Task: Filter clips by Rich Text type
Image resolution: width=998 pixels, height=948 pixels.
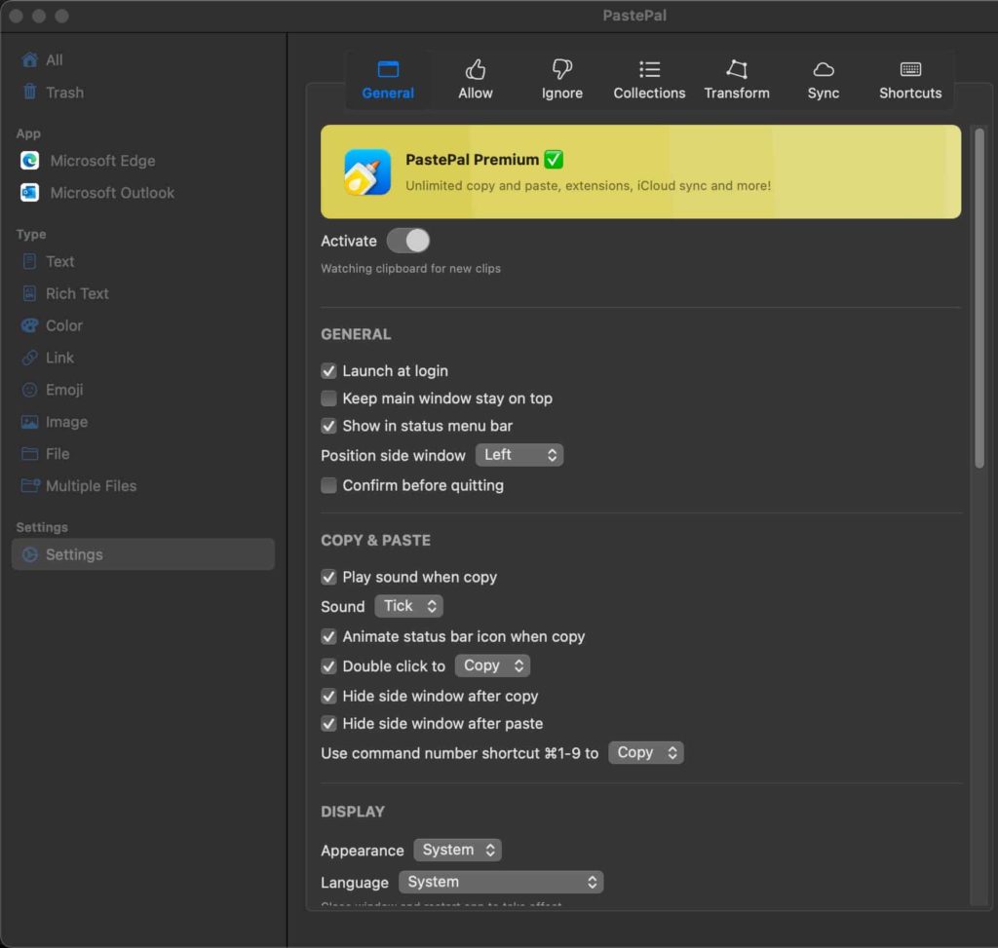Action: [x=143, y=293]
